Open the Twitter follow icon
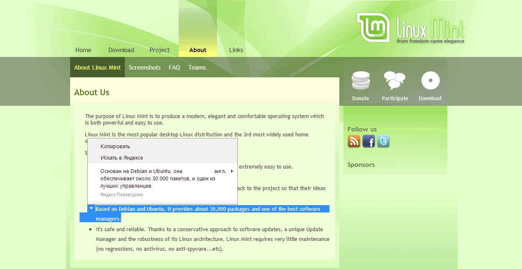 383,141
